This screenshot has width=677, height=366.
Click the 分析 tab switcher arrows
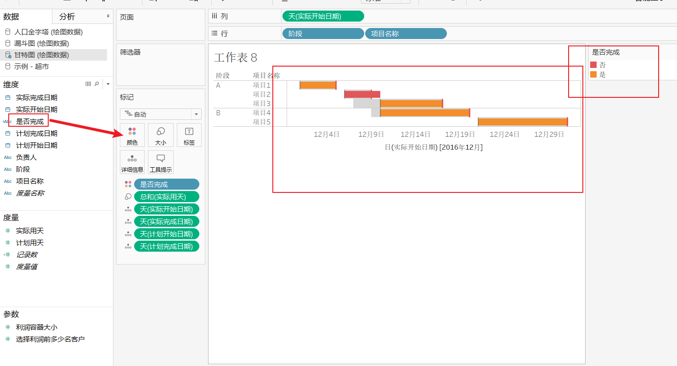(108, 16)
